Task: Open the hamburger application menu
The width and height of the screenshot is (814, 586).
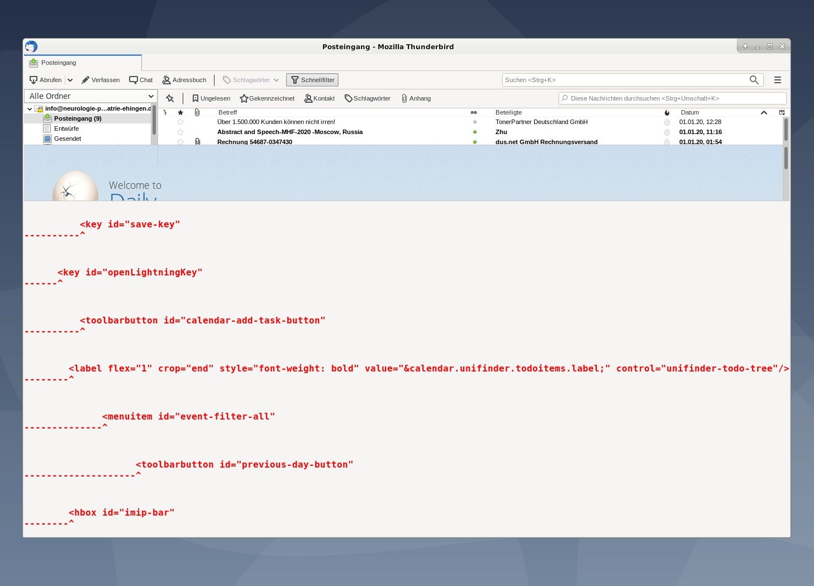Action: coord(777,80)
